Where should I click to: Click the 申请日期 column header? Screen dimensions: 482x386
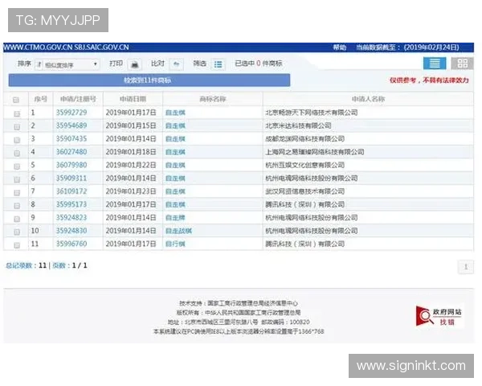pyautogui.click(x=133, y=99)
